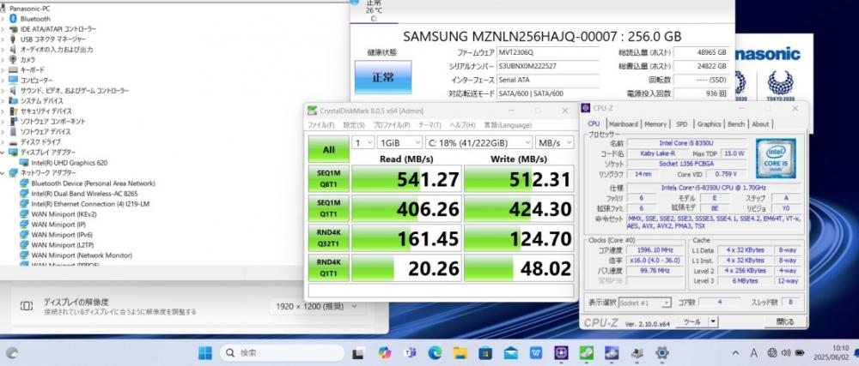859x366 pixels.
Task: Launch Copilot from the taskbar
Action: [x=384, y=353]
